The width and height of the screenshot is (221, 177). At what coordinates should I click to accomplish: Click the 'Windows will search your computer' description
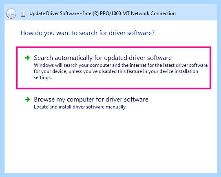121,71
